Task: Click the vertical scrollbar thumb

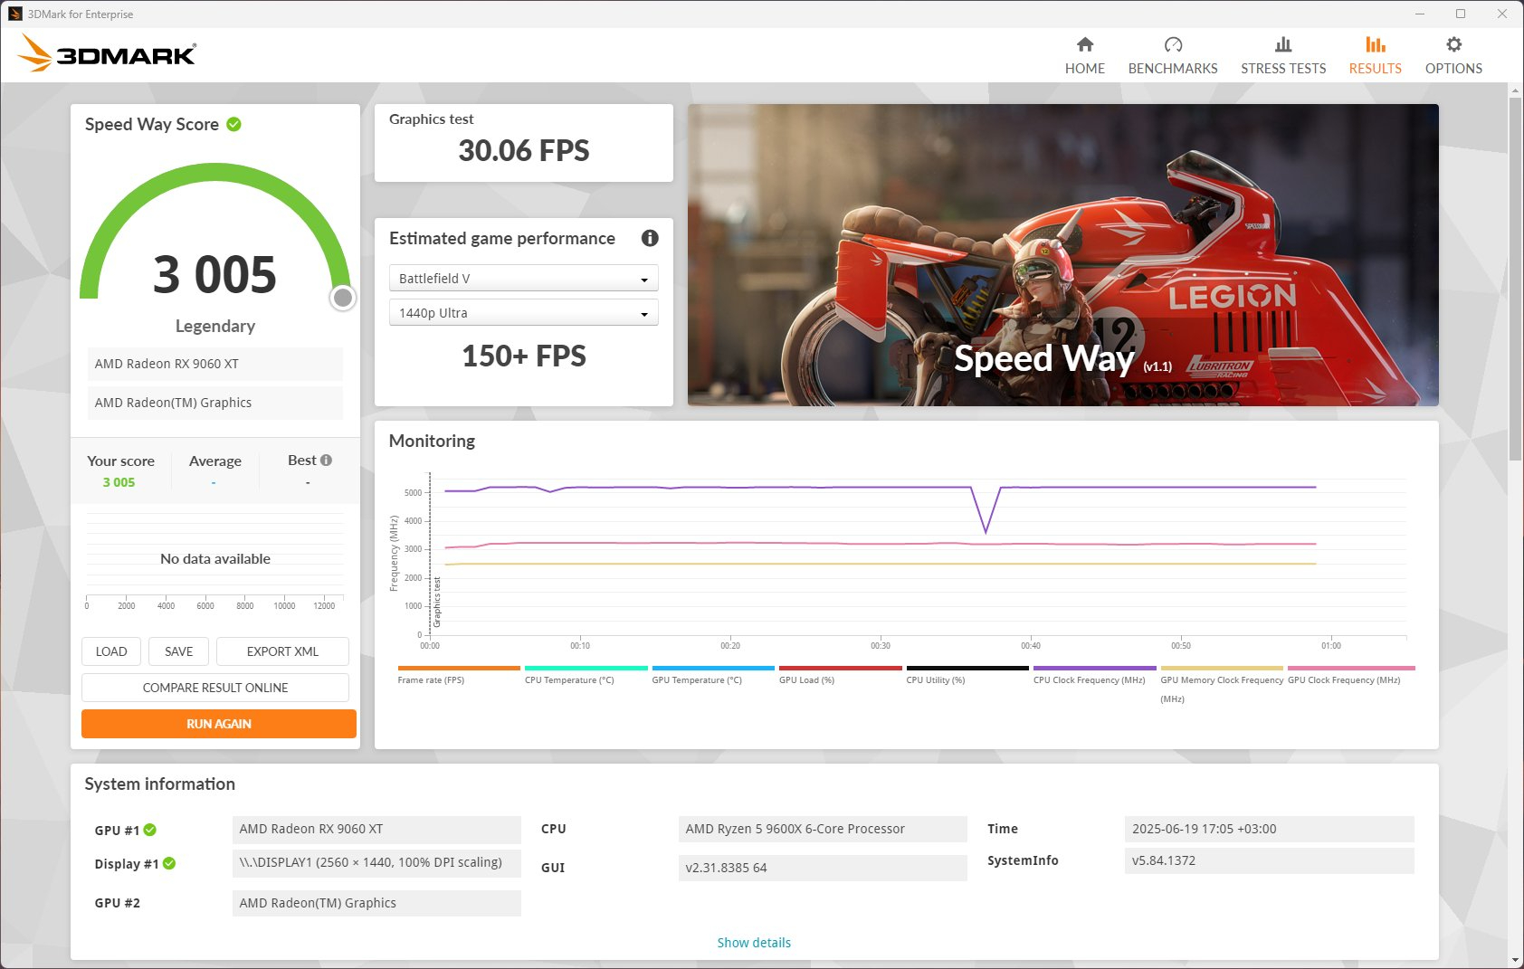Action: point(1515,279)
